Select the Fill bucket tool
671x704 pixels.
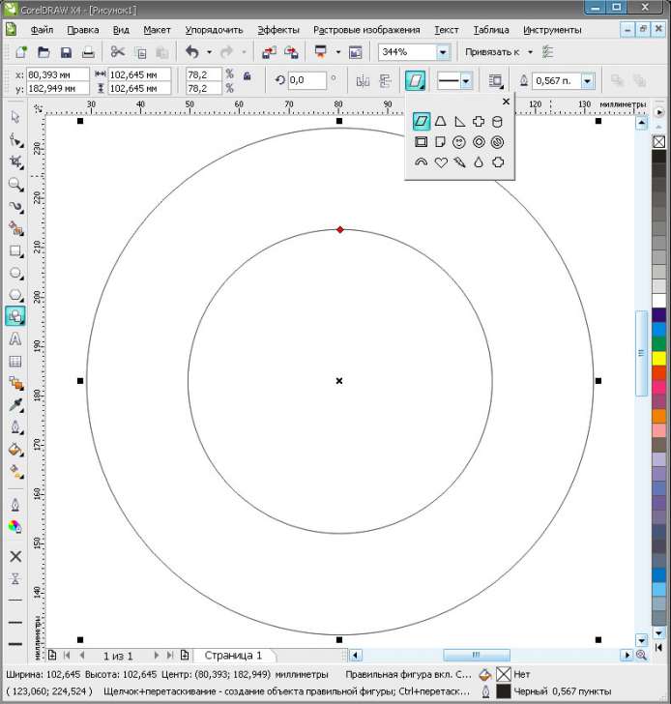[15, 450]
